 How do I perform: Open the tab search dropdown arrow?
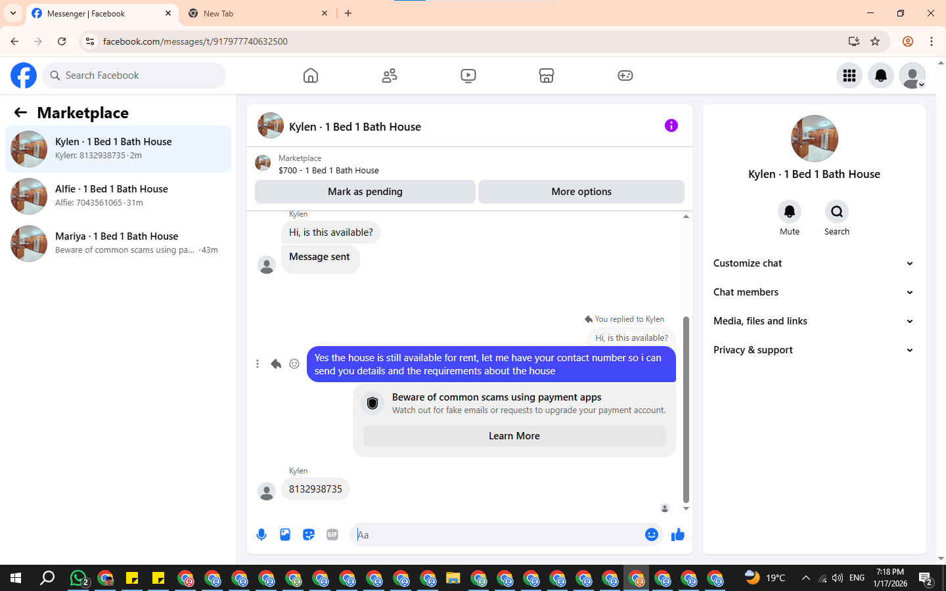tap(12, 13)
